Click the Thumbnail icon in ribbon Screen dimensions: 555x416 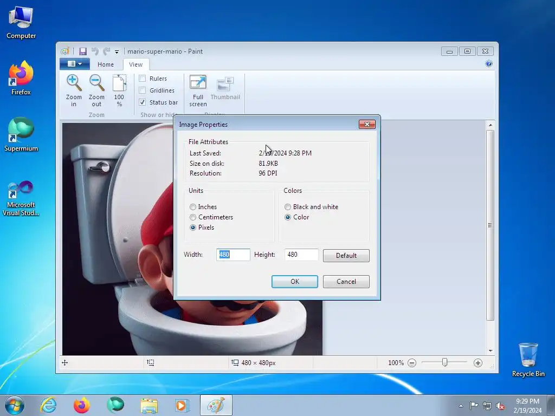(x=225, y=84)
